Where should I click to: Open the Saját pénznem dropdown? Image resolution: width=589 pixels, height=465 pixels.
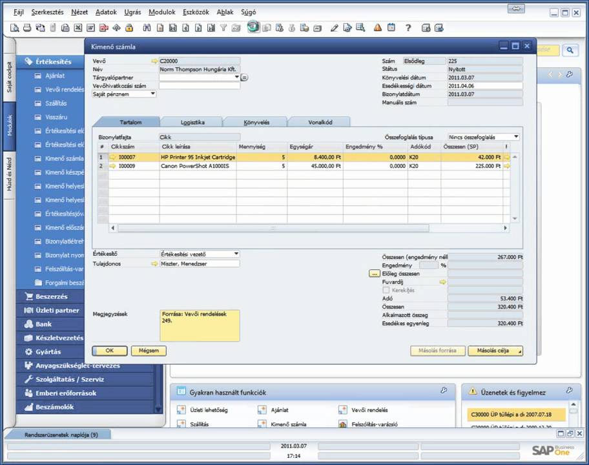pos(152,94)
